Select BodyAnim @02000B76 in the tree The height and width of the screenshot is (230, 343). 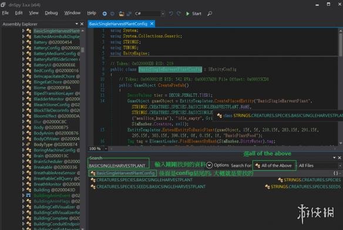[x=56, y=133]
